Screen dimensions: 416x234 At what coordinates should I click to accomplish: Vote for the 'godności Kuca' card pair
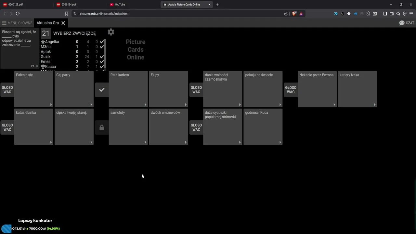pos(196,127)
